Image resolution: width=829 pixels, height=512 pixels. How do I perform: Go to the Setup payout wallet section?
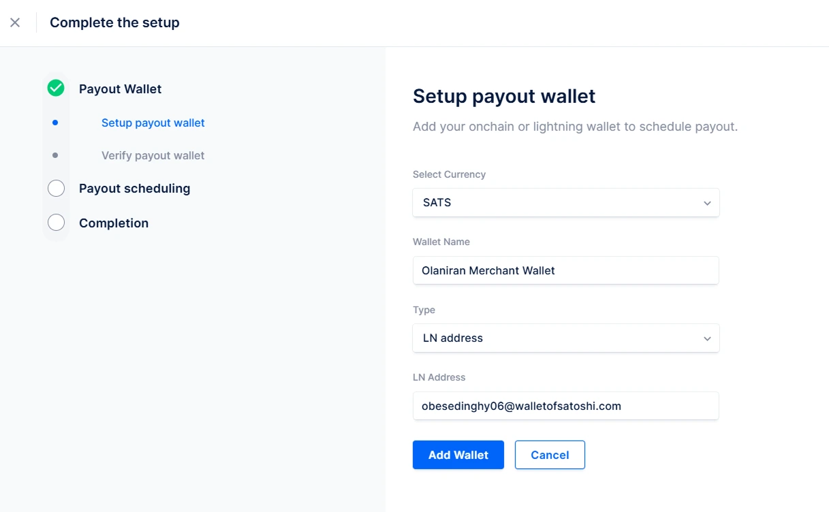(x=153, y=123)
